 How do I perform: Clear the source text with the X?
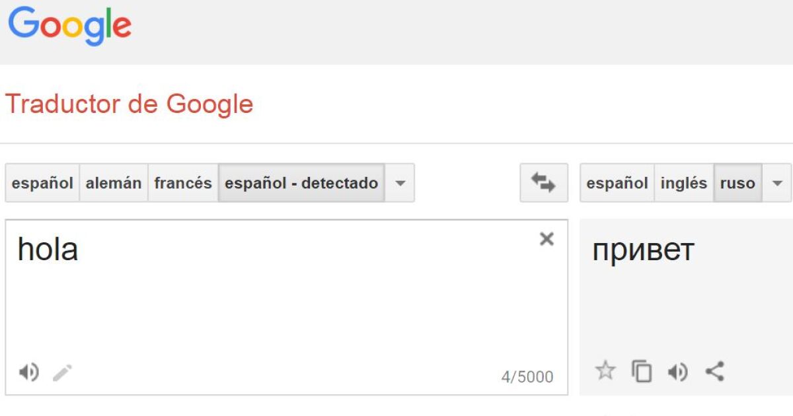coord(547,239)
